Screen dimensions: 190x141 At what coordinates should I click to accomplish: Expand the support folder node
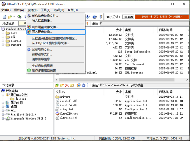point(3,45)
